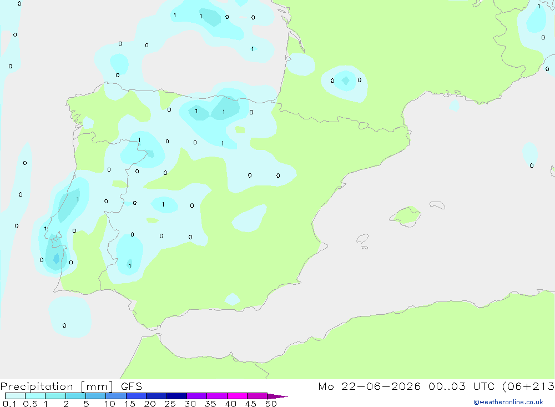Click the date 'Mo 22-06-2026'
This screenshot has height=407, width=555.
[x=369, y=386]
